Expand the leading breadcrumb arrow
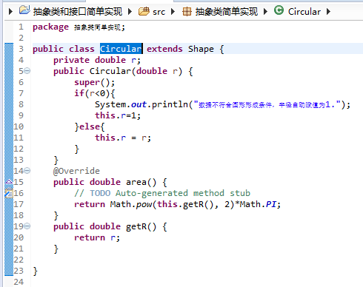Viewport: 363px width, 287px height. point(10,11)
